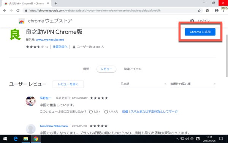Click the user count person icon
Viewport: 228px width, 143px height.
click(x=74, y=47)
